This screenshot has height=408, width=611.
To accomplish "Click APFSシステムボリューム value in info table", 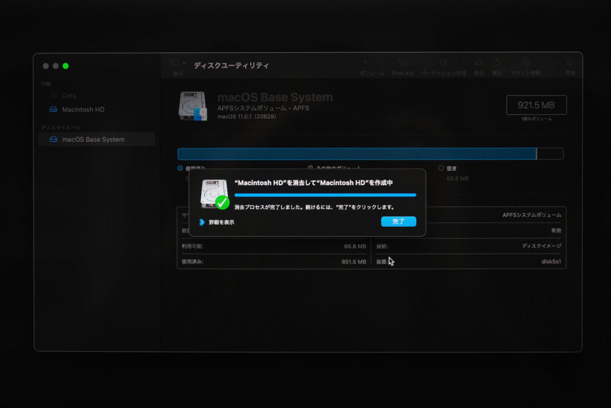I will 532,215.
